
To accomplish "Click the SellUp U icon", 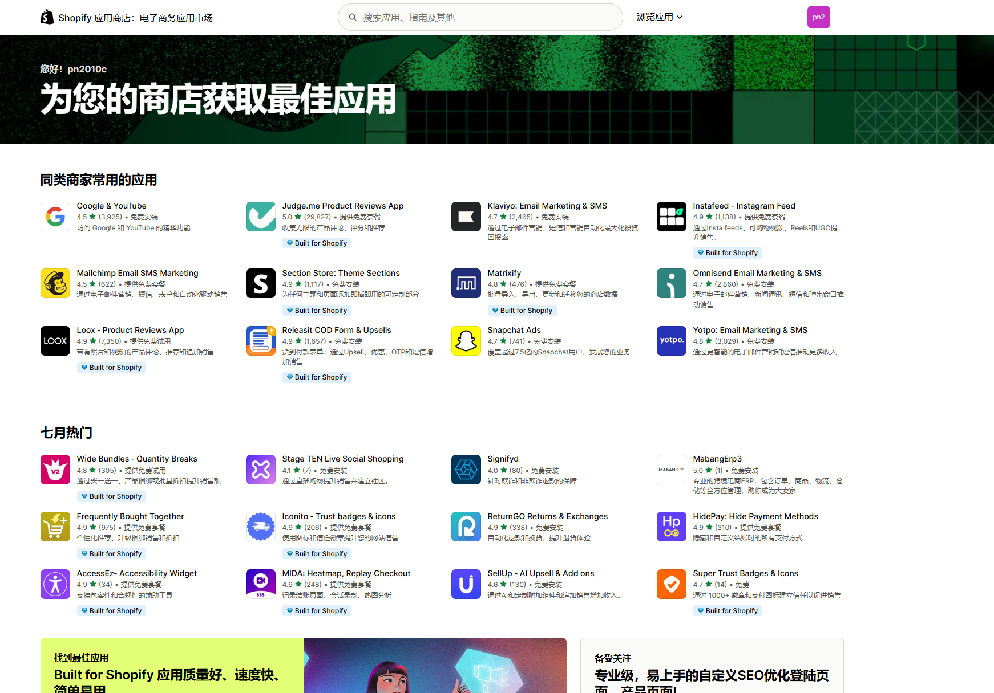I will pyautogui.click(x=466, y=584).
